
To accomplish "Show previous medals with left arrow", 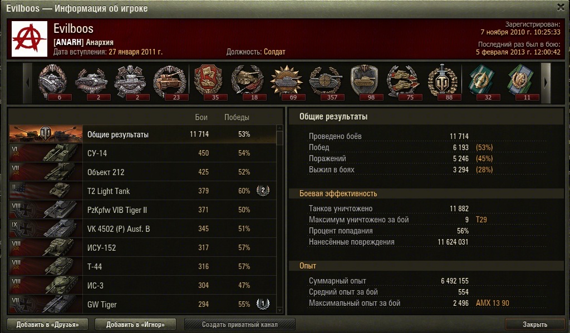I will click(28, 83).
